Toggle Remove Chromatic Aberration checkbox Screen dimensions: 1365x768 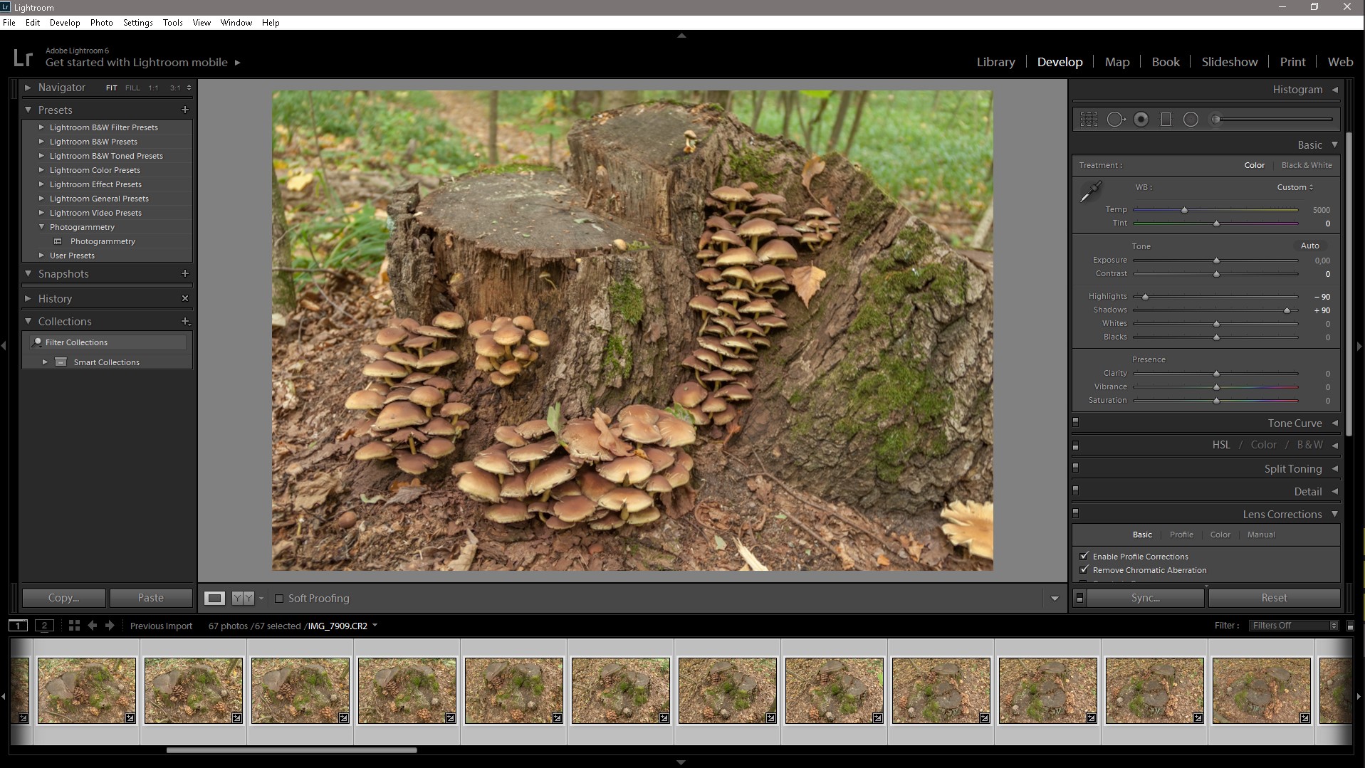1084,570
